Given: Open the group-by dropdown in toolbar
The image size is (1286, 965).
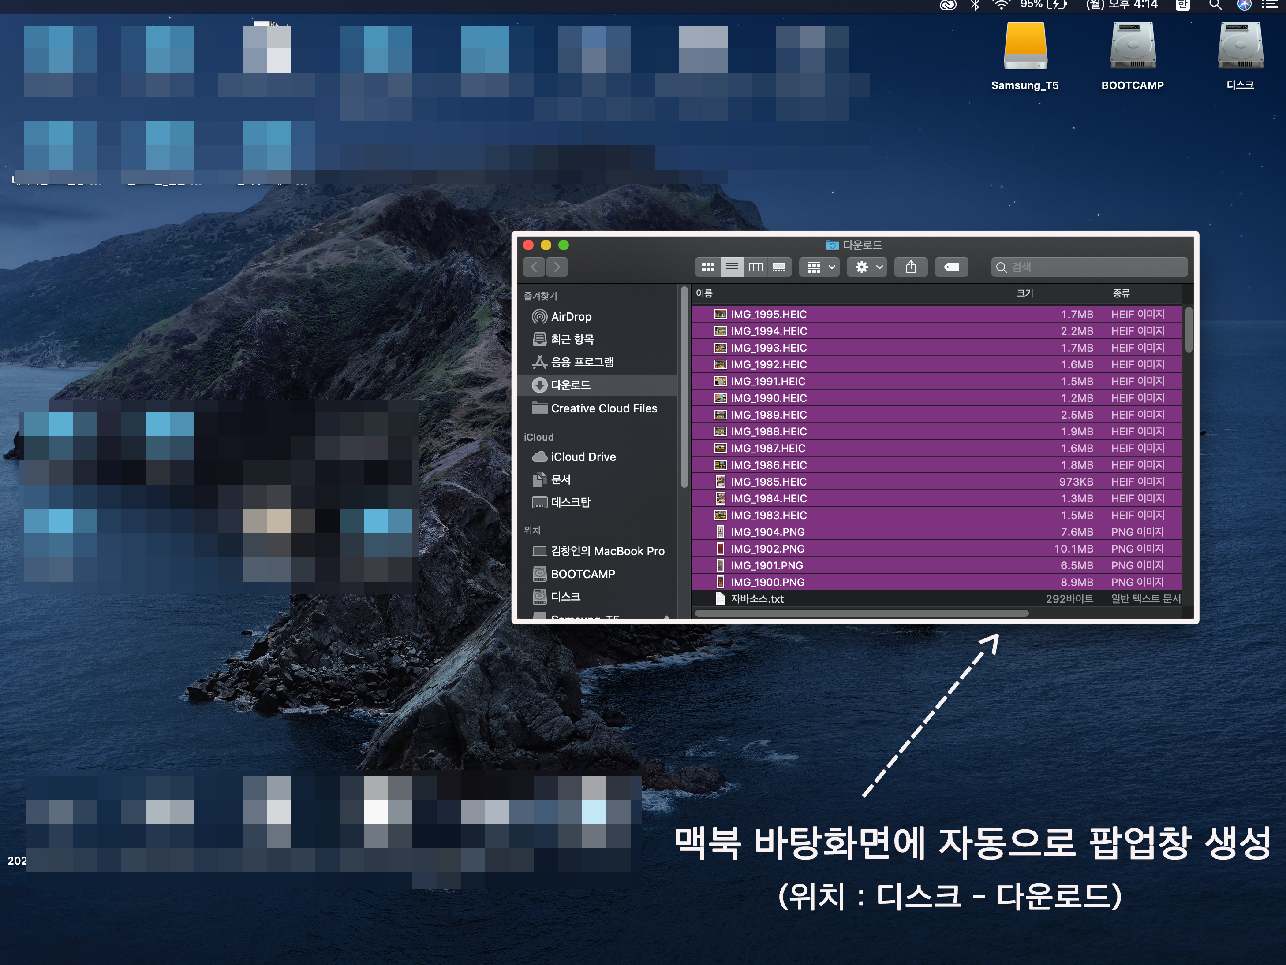Looking at the screenshot, I should [x=820, y=267].
